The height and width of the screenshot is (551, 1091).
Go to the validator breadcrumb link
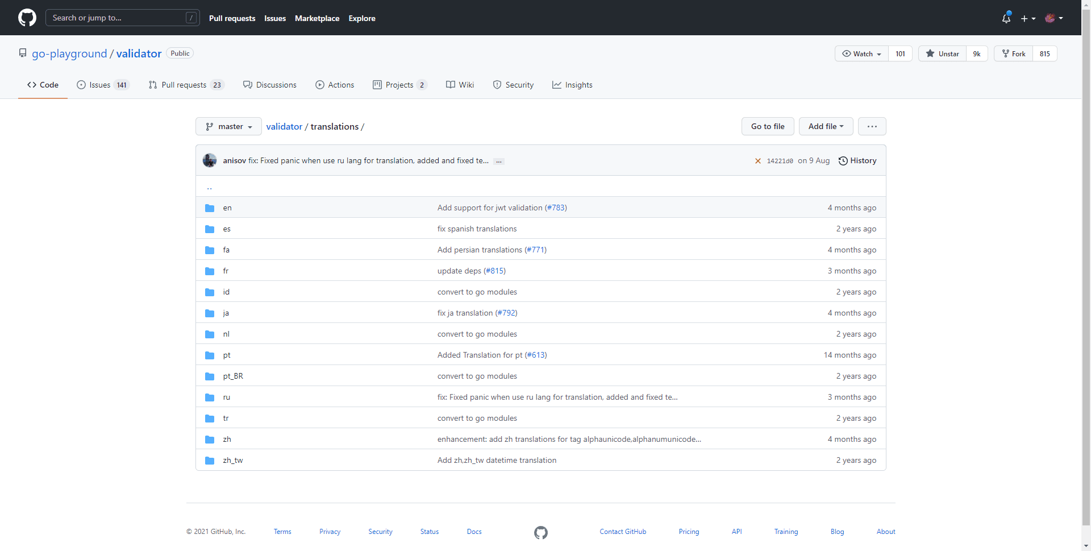[x=284, y=126]
